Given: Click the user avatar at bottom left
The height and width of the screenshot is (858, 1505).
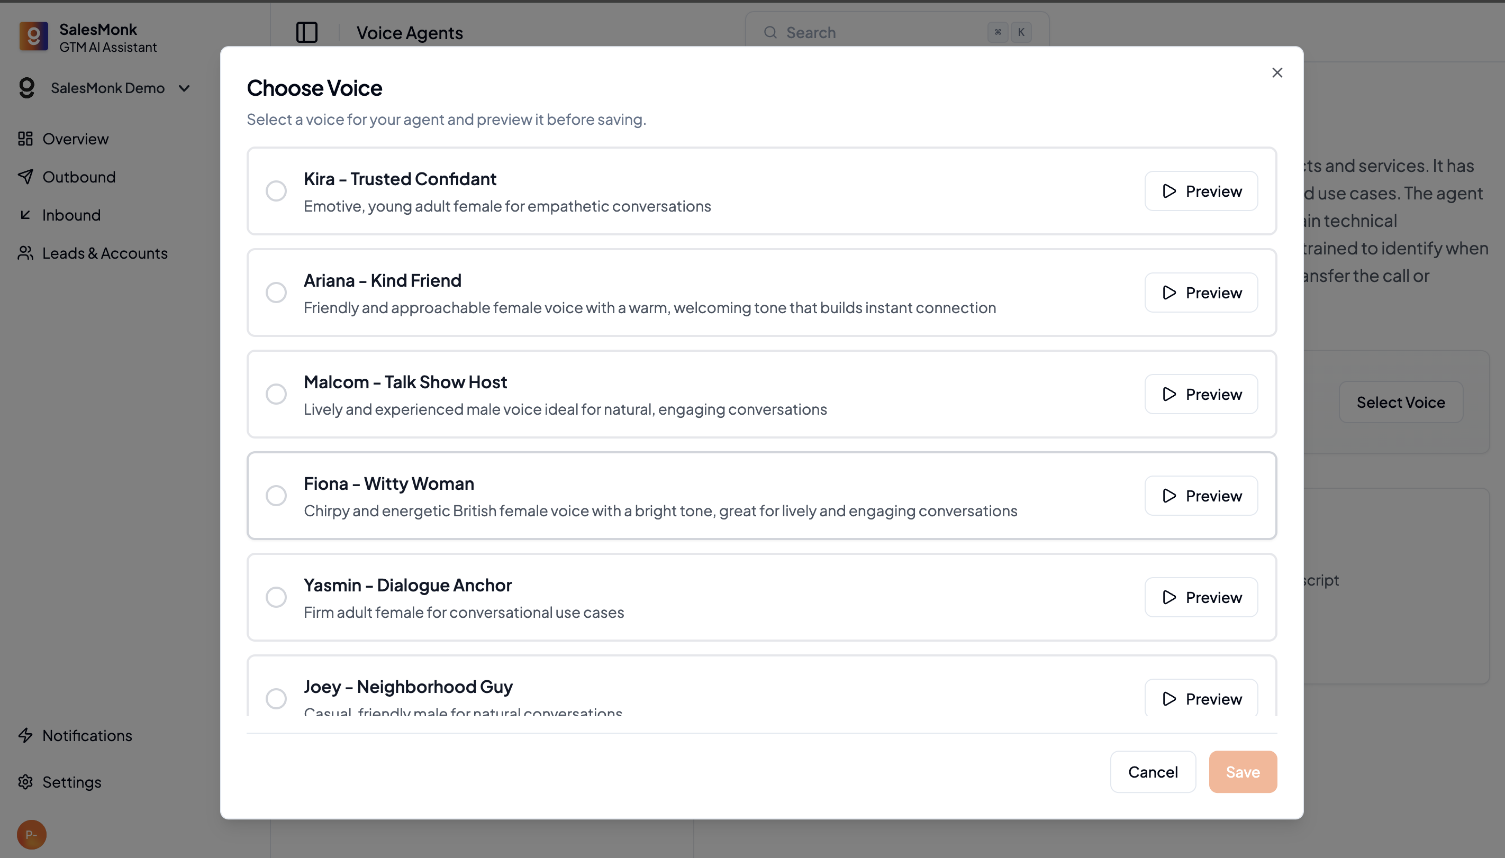Looking at the screenshot, I should pos(31,834).
